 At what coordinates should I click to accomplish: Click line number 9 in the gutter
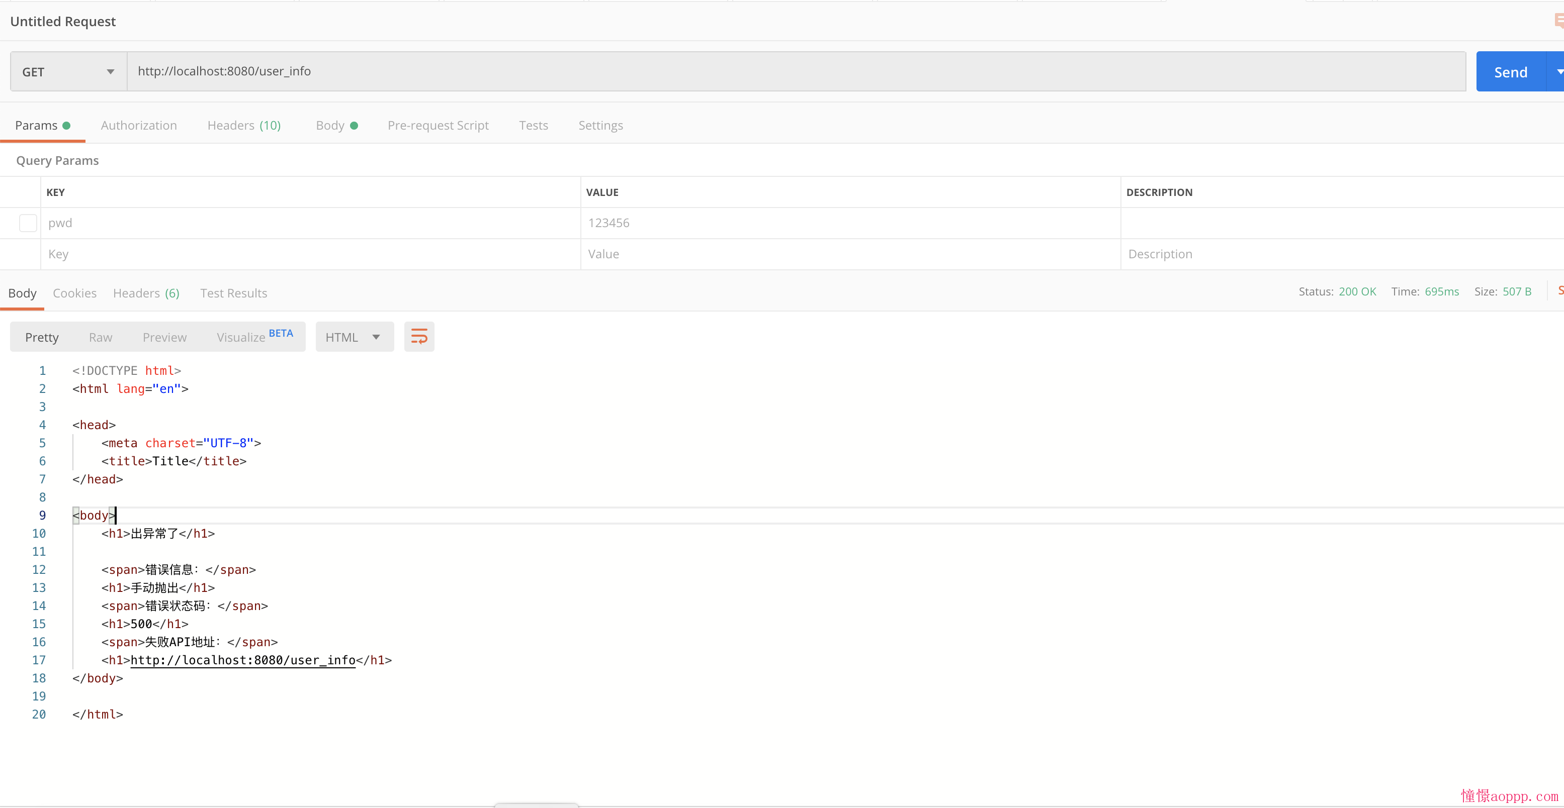(43, 516)
